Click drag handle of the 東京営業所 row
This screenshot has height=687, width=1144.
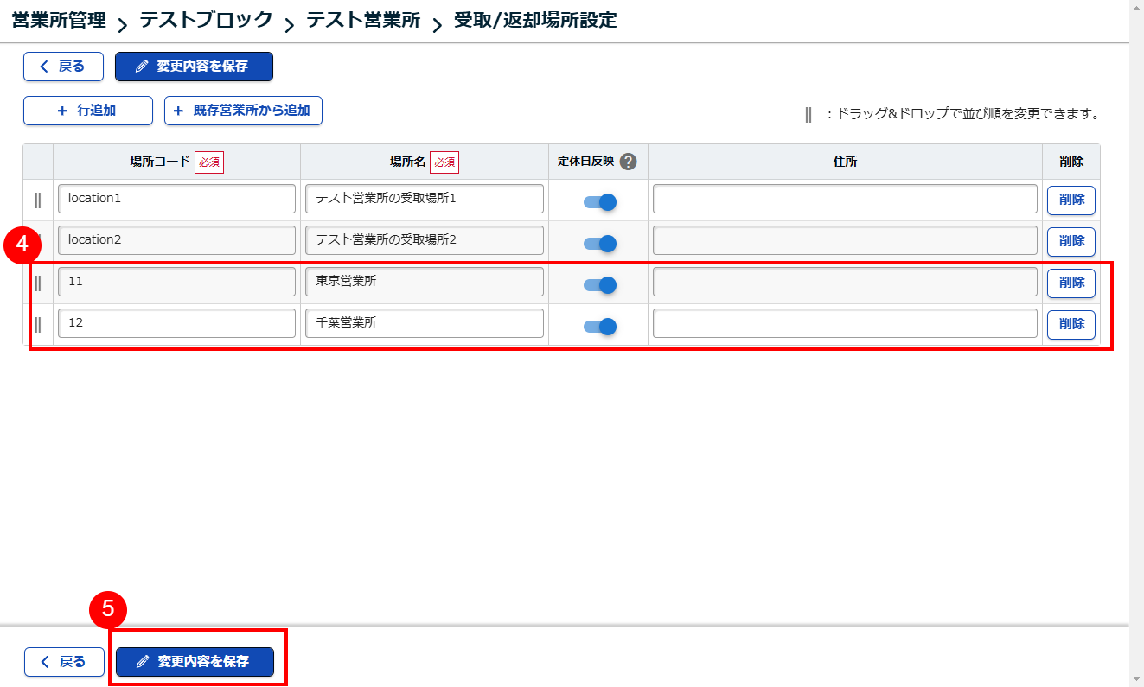tap(38, 283)
